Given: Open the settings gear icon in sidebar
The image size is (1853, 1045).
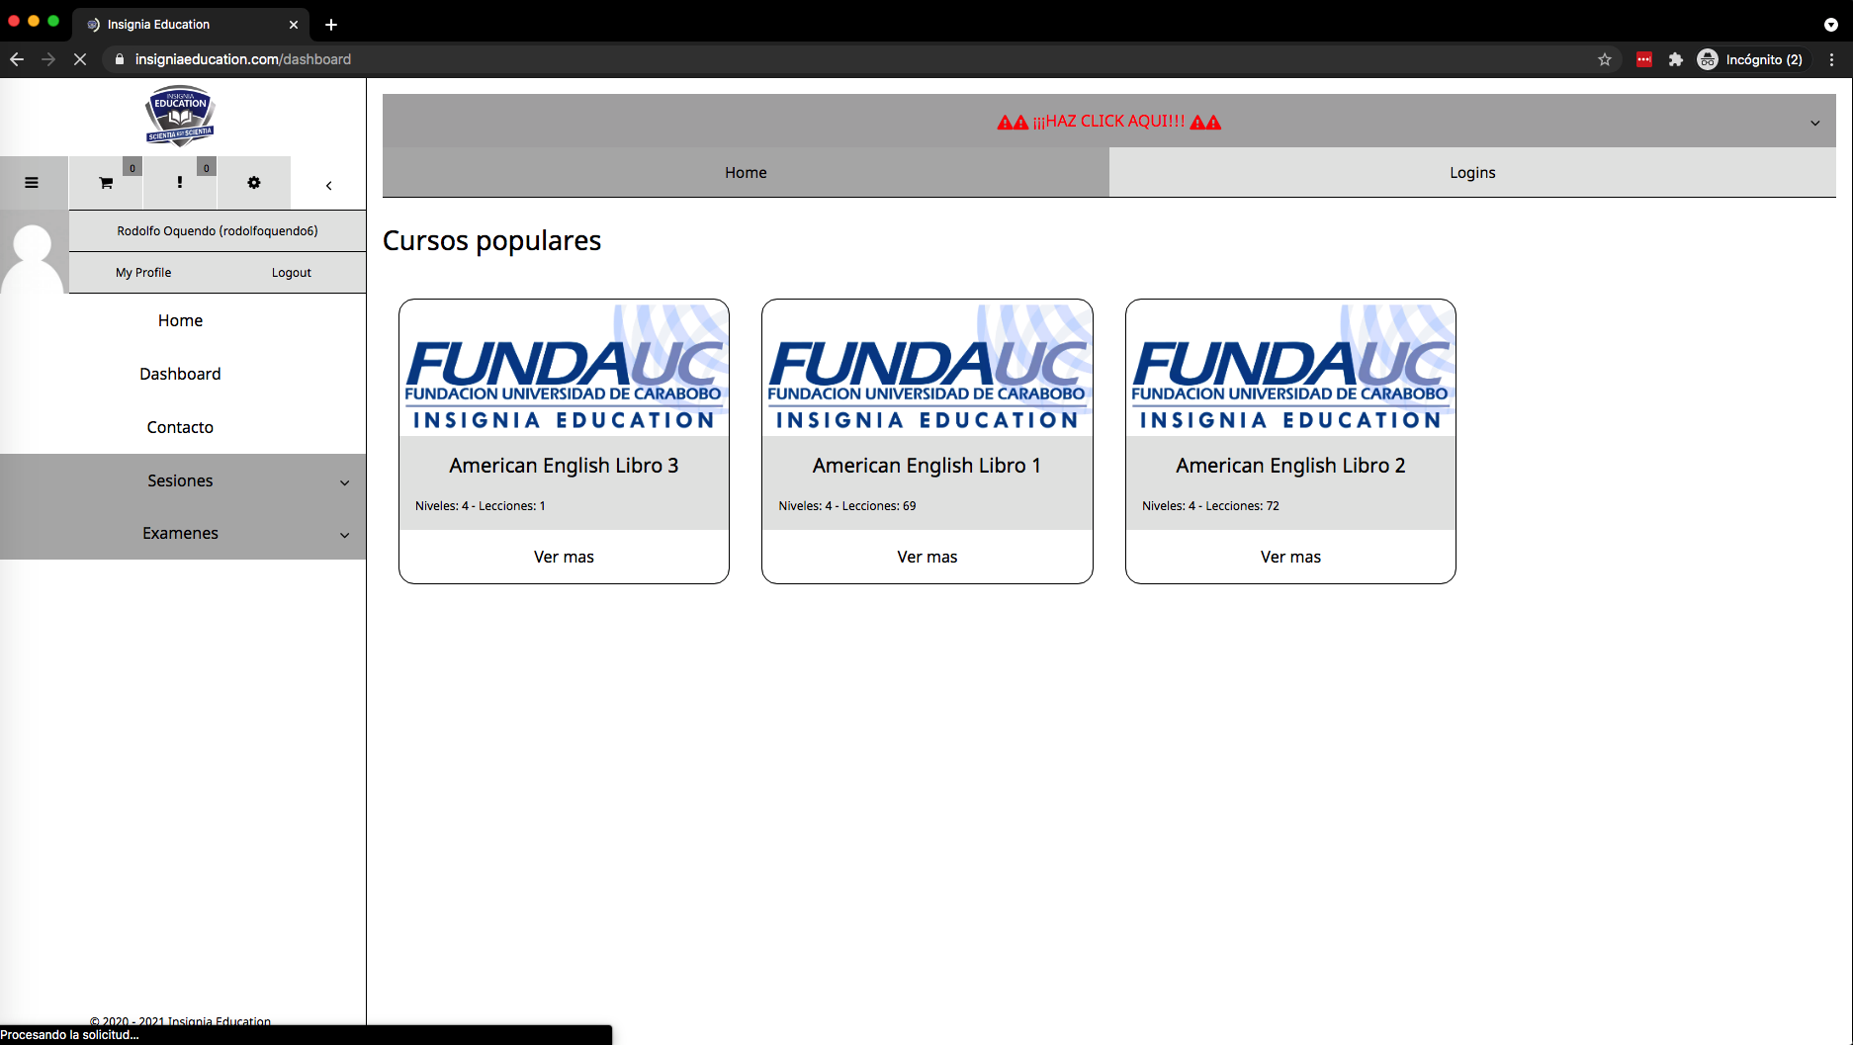Looking at the screenshot, I should tap(254, 183).
